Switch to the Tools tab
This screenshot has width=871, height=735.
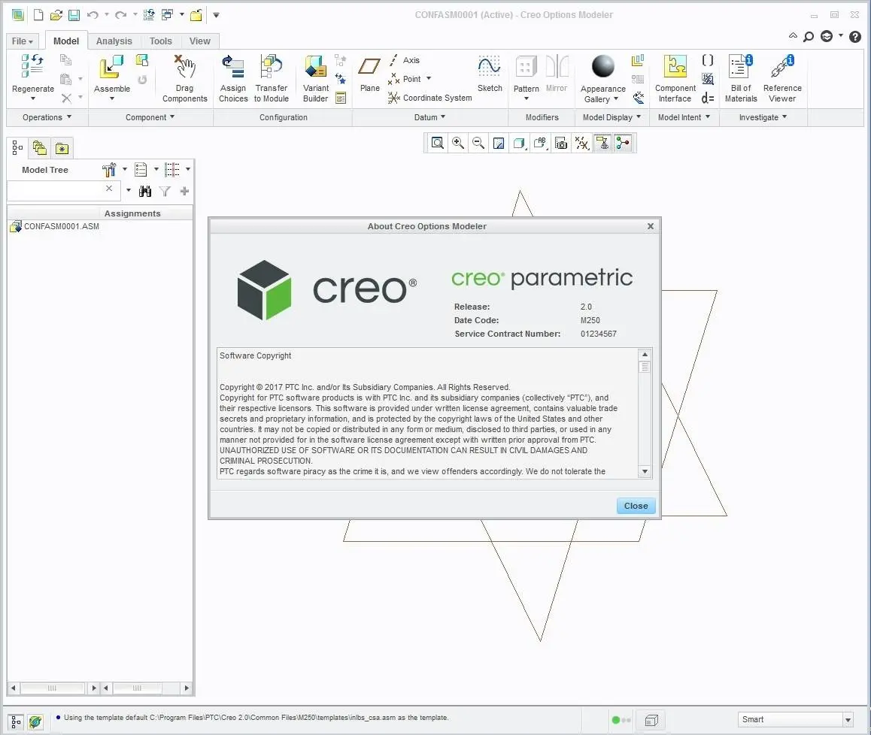[x=160, y=41]
